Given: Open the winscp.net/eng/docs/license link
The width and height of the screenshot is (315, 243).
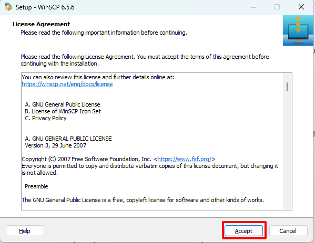Looking at the screenshot, I should click(67, 84).
